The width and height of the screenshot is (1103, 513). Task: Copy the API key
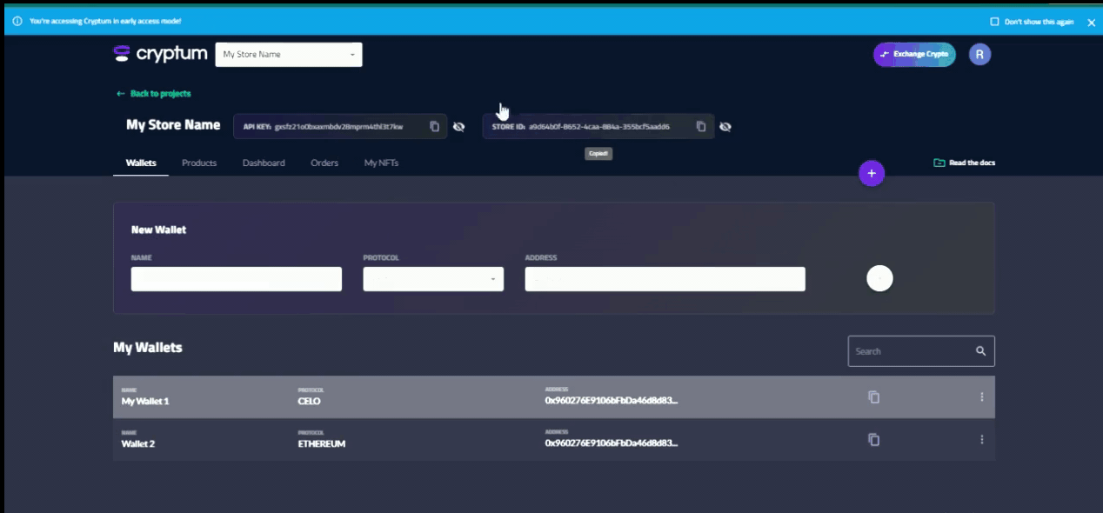pyautogui.click(x=434, y=126)
